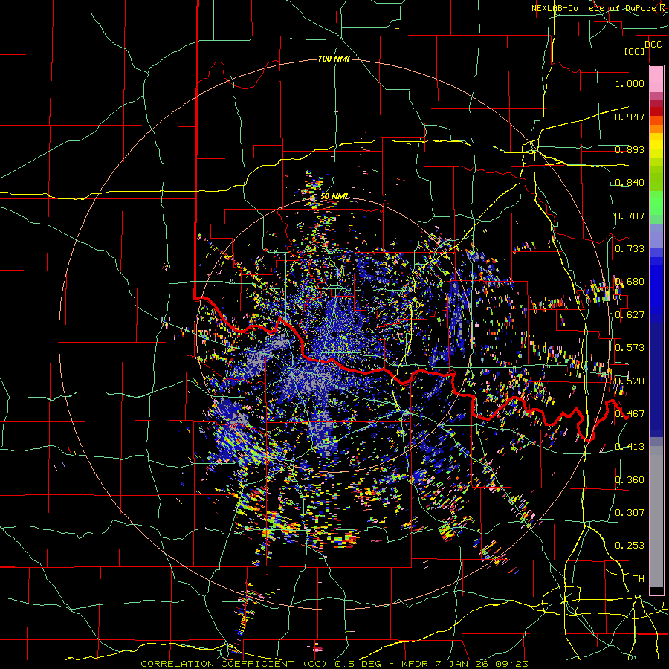The height and width of the screenshot is (669, 669).
Task: Click the 0.627 scale value
Action: pyautogui.click(x=630, y=315)
